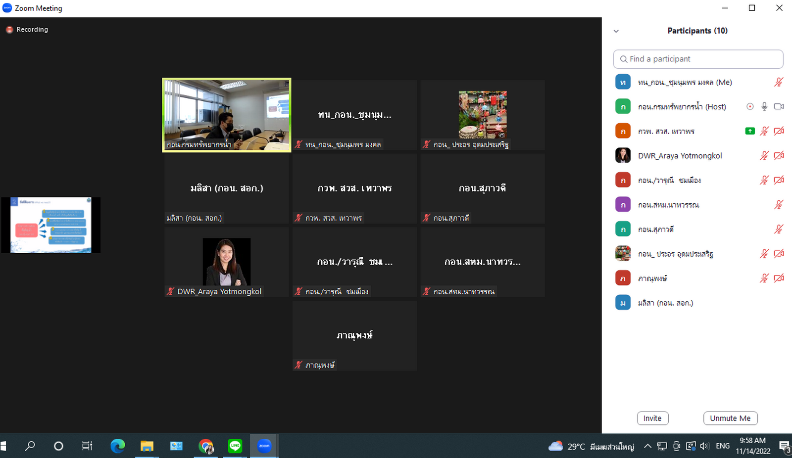The width and height of the screenshot is (792, 458).
Task: Click the Invite button
Action: point(652,418)
